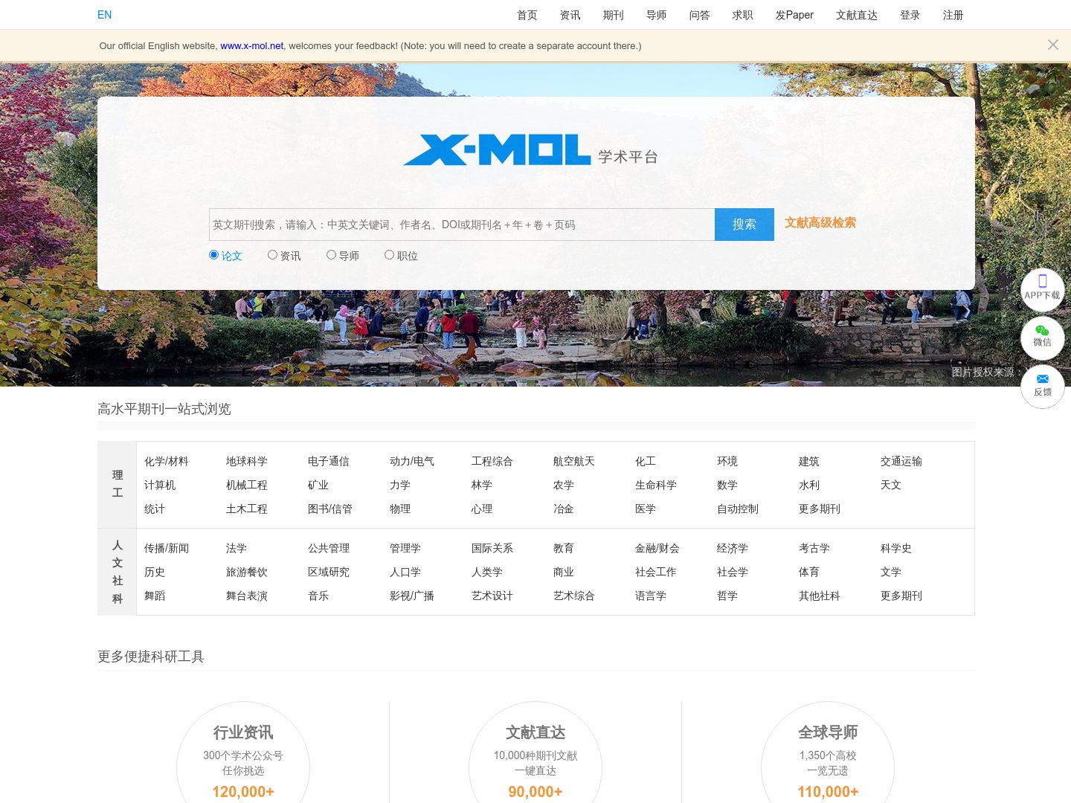Open 导师 in top navigation

[657, 15]
